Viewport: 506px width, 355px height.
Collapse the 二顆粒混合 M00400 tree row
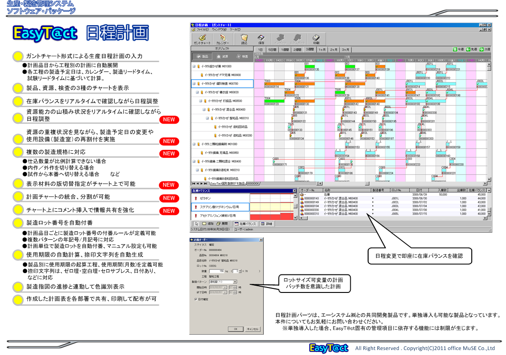click(x=194, y=162)
